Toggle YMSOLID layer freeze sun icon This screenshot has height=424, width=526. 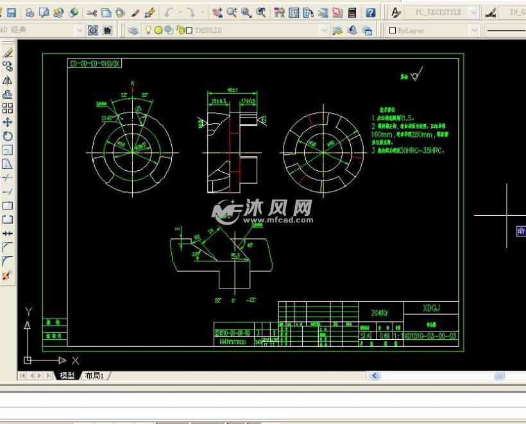[x=158, y=30]
